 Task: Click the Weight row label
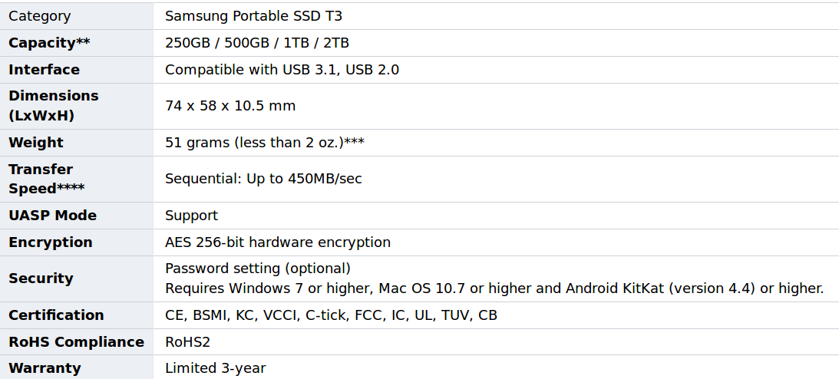click(36, 143)
